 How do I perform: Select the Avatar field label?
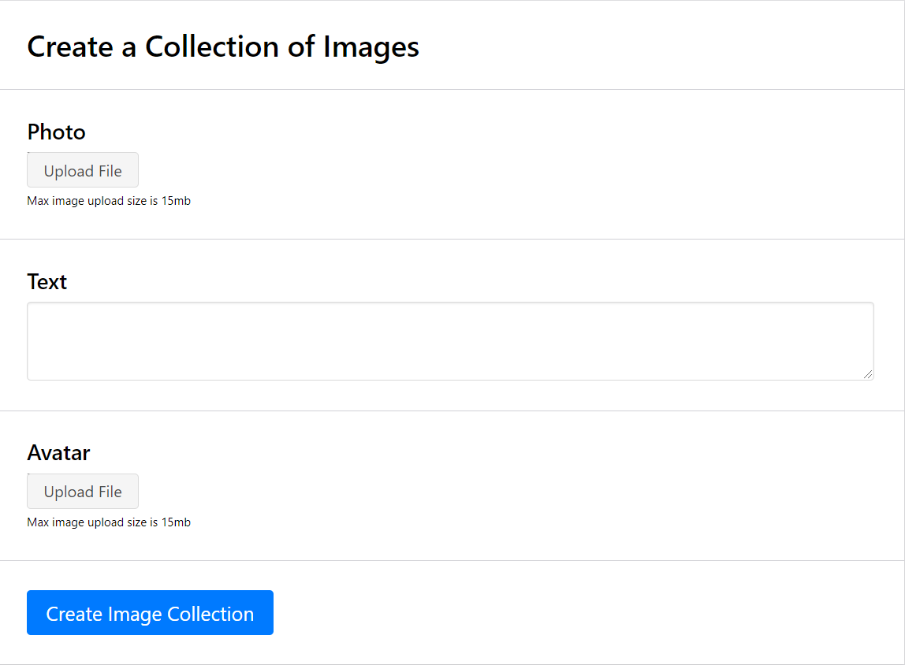58,452
